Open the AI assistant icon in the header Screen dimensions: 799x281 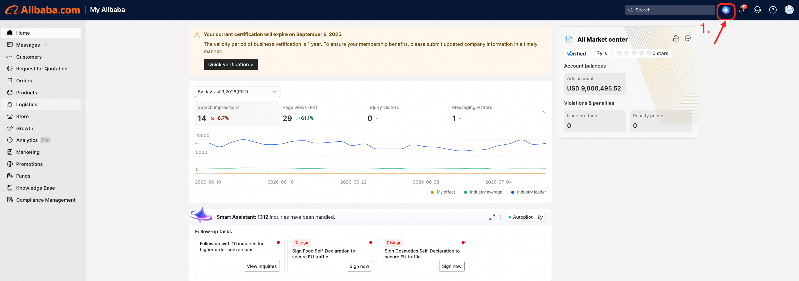pyautogui.click(x=725, y=10)
